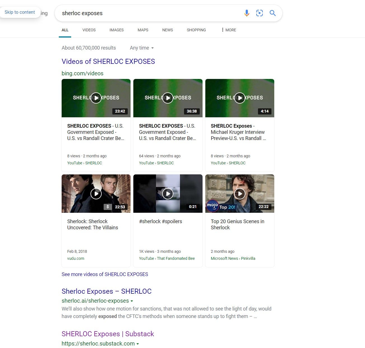The image size is (365, 348).
Task: Click the 0:21 duration badge
Action: [x=193, y=207]
